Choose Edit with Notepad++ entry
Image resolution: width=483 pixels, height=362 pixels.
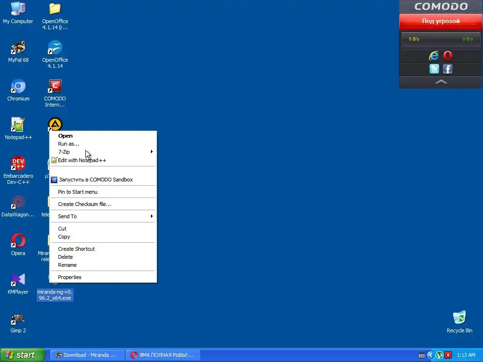pos(103,160)
